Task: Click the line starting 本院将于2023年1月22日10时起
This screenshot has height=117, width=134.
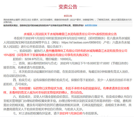Action: [72, 38]
